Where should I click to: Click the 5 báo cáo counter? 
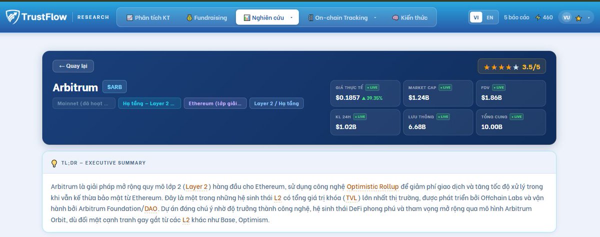pos(516,17)
